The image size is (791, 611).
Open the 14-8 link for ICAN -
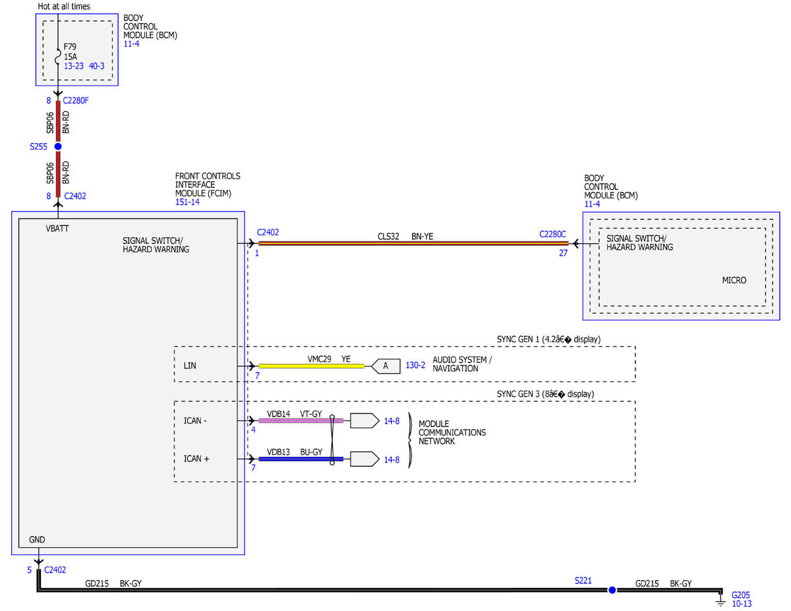point(392,420)
